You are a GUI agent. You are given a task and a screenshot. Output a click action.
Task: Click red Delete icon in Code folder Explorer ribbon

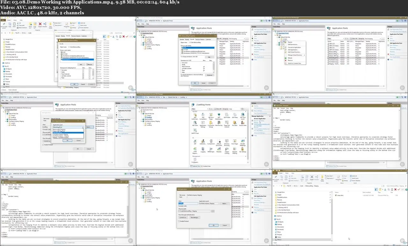point(40,25)
